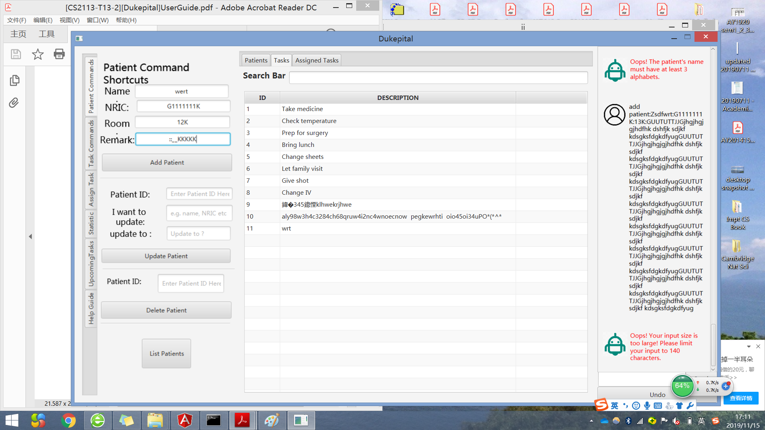The width and height of the screenshot is (765, 430).
Task: Click the bookmark star icon
Action: (x=38, y=54)
